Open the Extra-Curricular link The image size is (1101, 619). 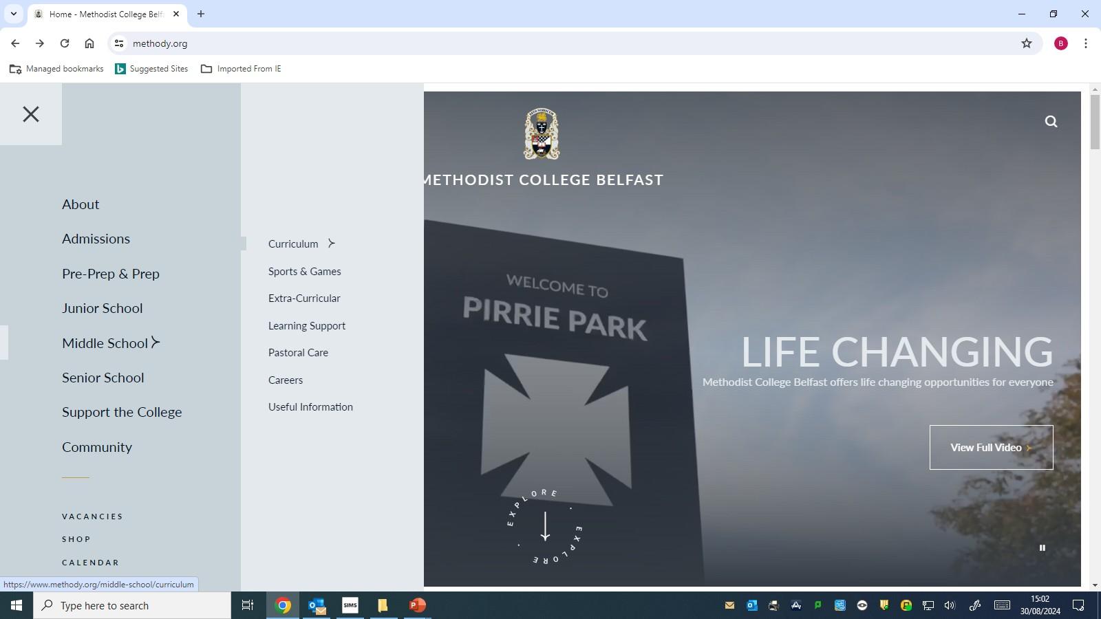point(304,298)
